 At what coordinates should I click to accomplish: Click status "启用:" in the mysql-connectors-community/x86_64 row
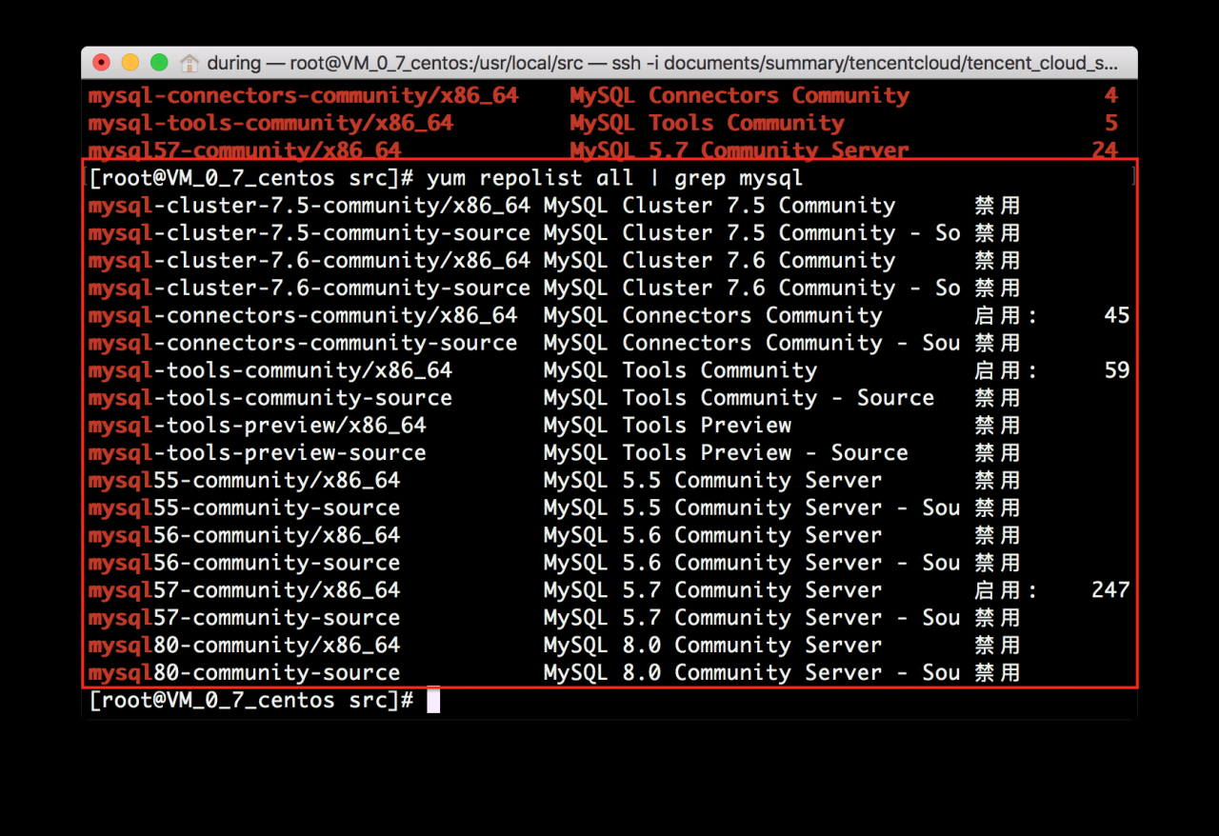coord(1006,316)
